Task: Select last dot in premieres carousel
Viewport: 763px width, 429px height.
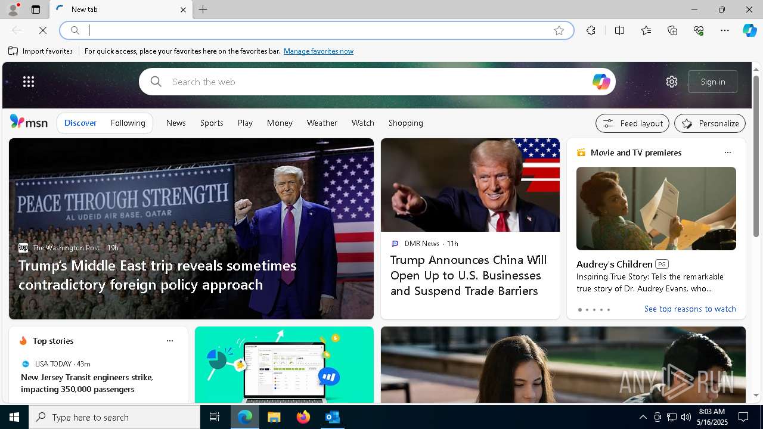Action: (608, 310)
